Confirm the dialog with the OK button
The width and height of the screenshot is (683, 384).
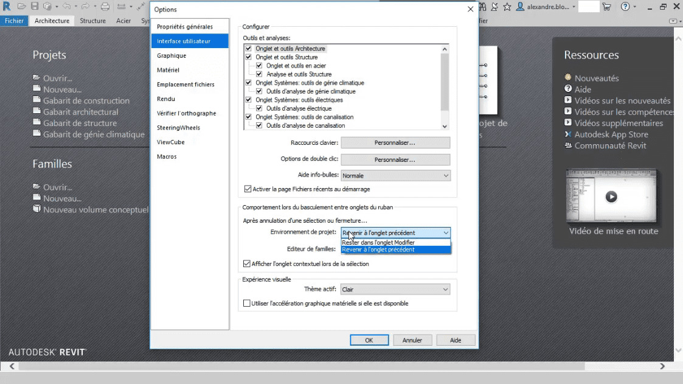pos(369,340)
